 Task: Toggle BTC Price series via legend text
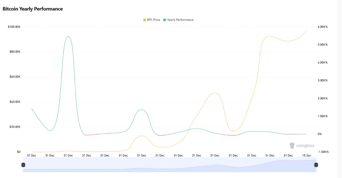[x=153, y=20]
